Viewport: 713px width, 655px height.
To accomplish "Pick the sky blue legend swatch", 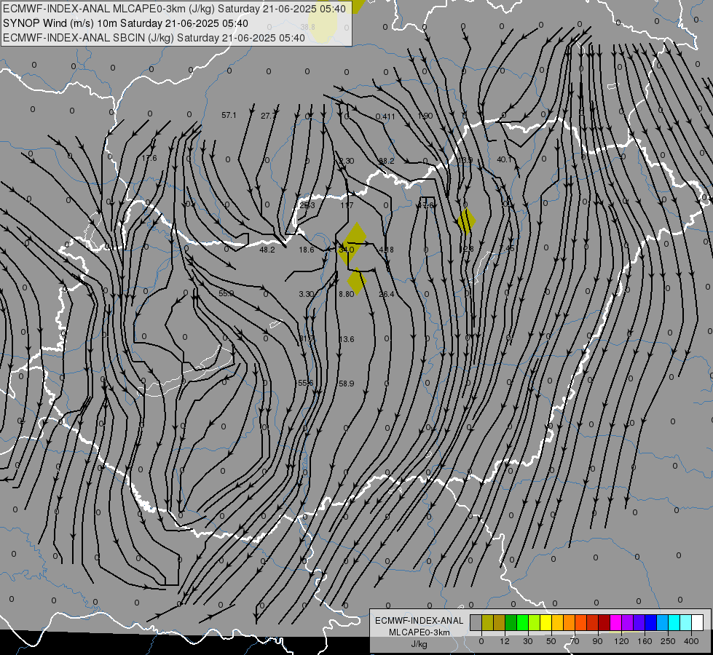I will 663,622.
